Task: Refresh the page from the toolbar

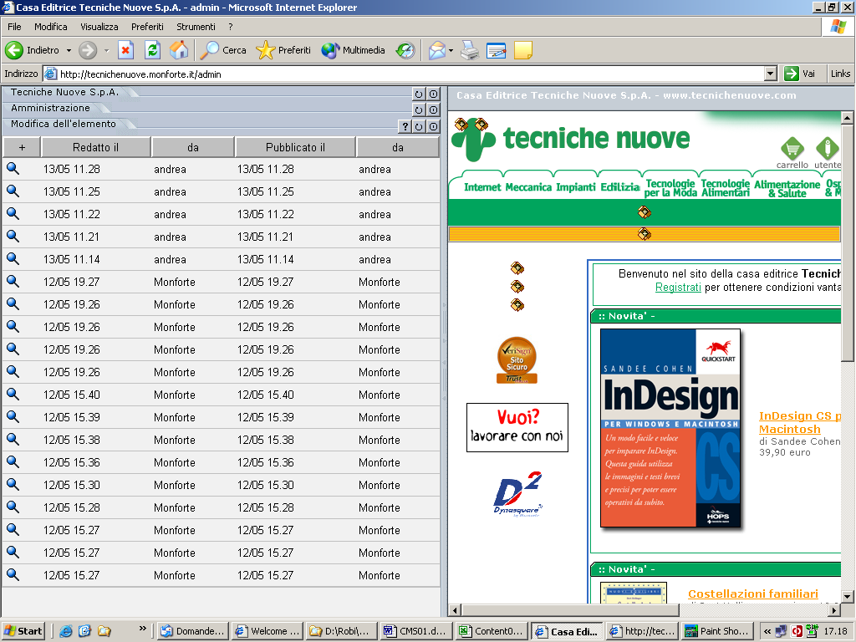Action: [152, 50]
